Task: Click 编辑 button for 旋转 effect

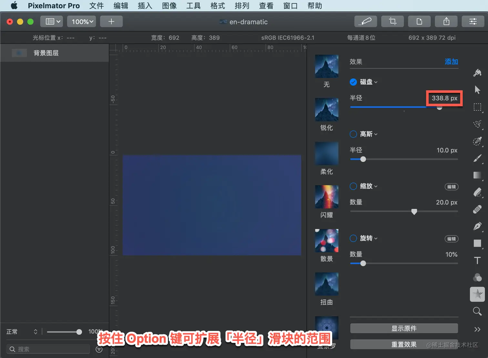Action: [x=452, y=239]
